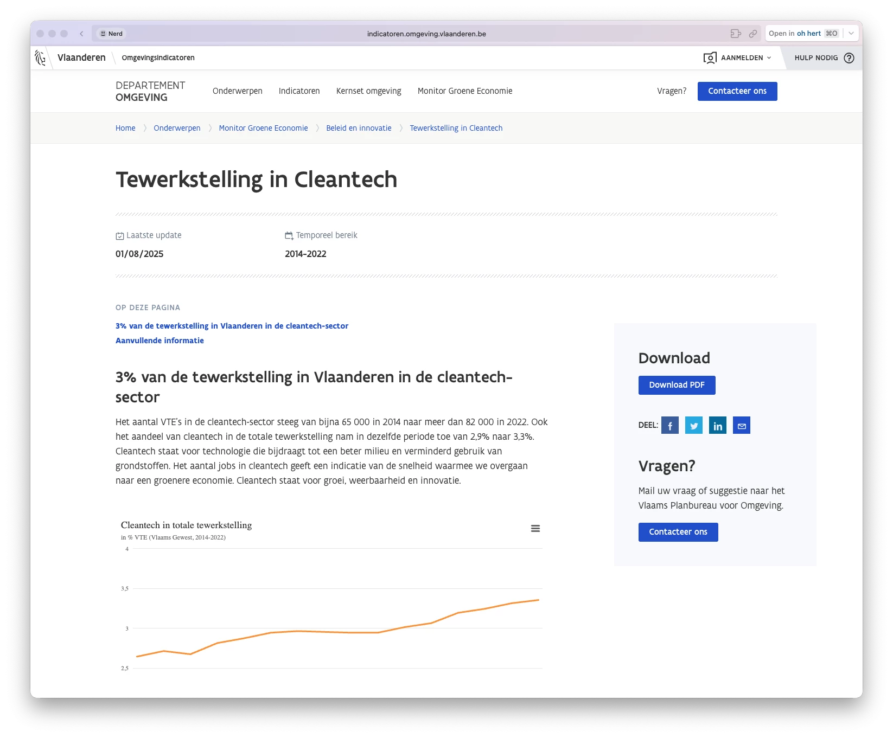
Task: Expand the 'Open in' options chevron
Action: point(851,34)
